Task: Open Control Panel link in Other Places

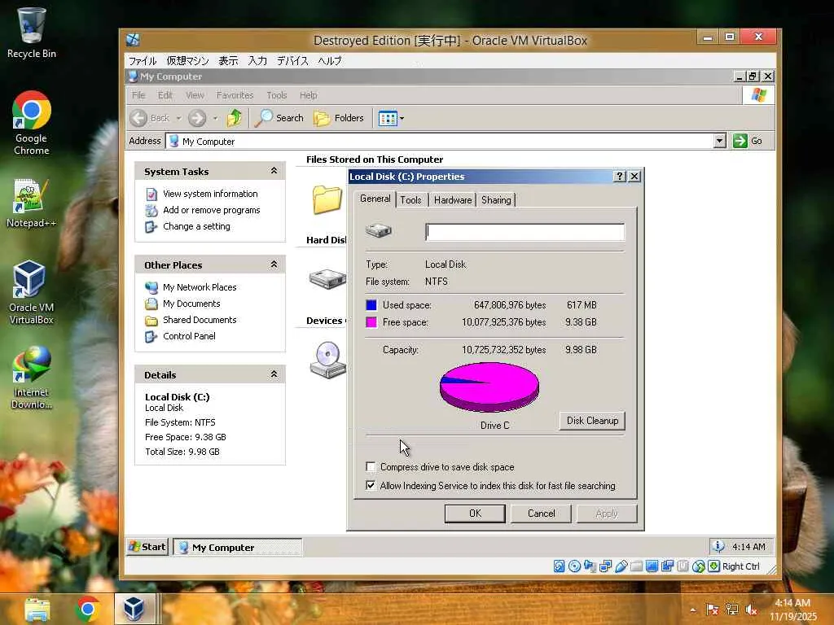Action: coord(189,336)
